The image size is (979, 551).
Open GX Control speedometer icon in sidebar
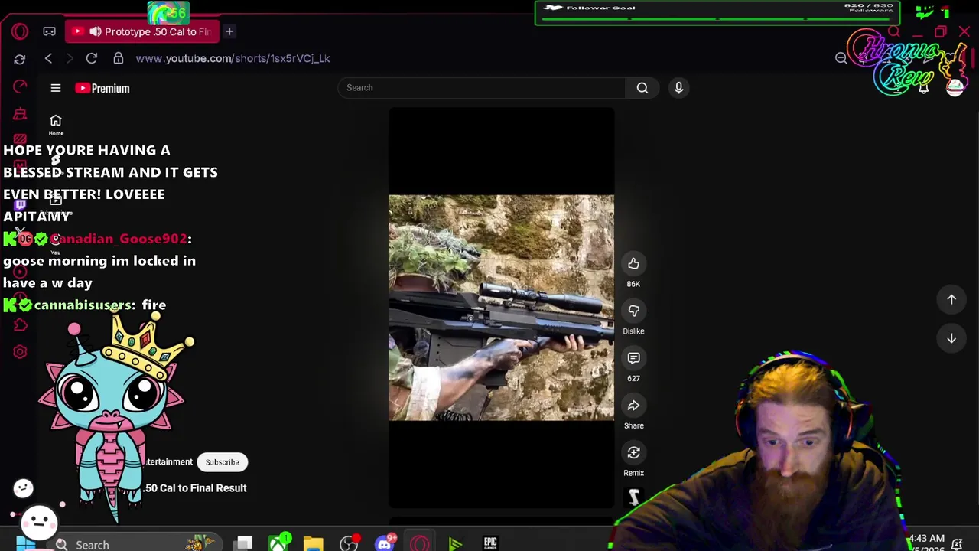point(20,86)
